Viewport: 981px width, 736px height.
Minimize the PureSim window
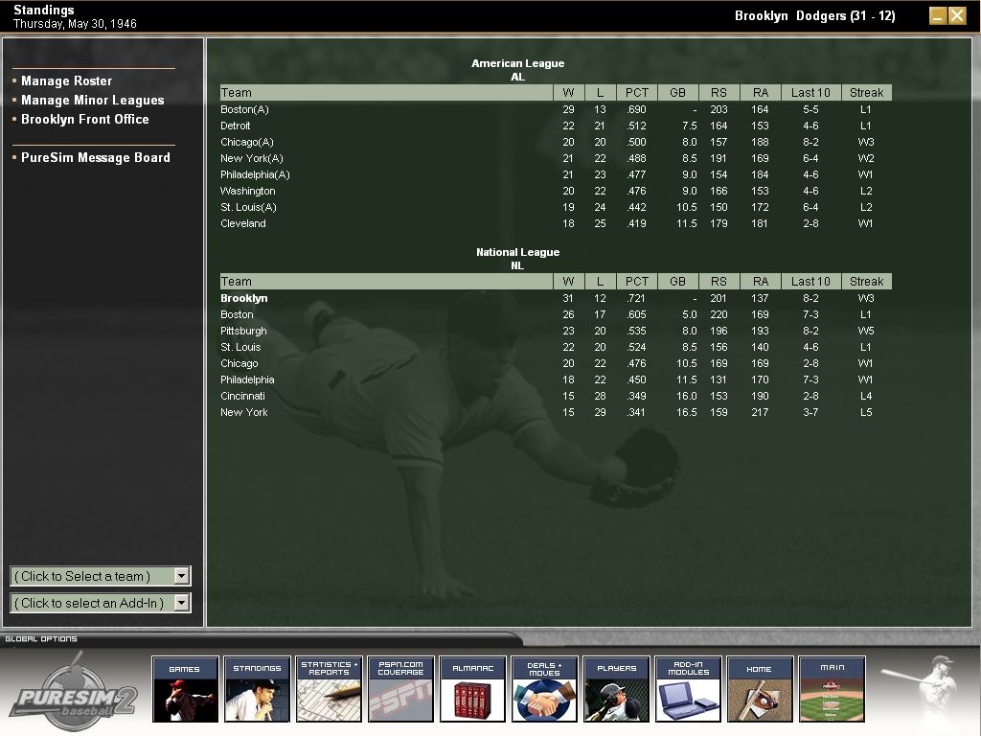tap(937, 15)
